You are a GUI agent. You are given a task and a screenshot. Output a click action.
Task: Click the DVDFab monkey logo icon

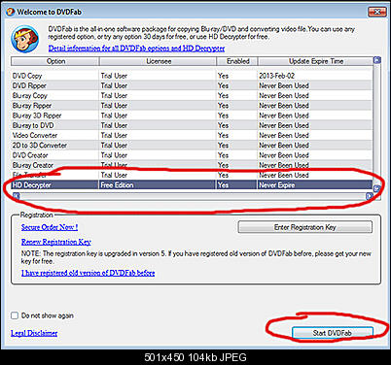tap(24, 39)
